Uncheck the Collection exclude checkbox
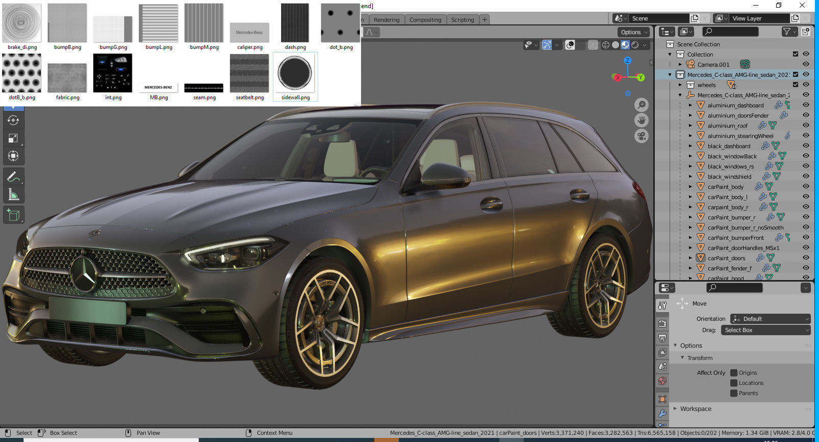 click(x=796, y=54)
